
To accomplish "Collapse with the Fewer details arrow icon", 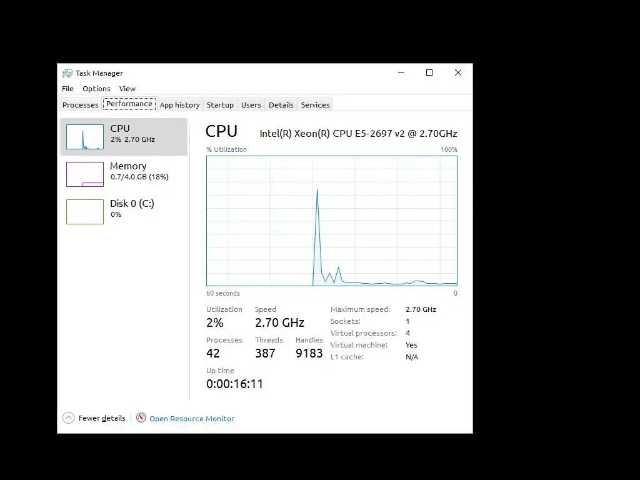I will 68,418.
